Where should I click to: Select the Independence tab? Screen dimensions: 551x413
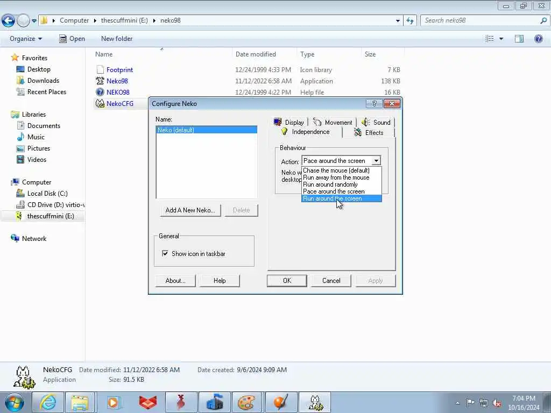[x=306, y=132]
